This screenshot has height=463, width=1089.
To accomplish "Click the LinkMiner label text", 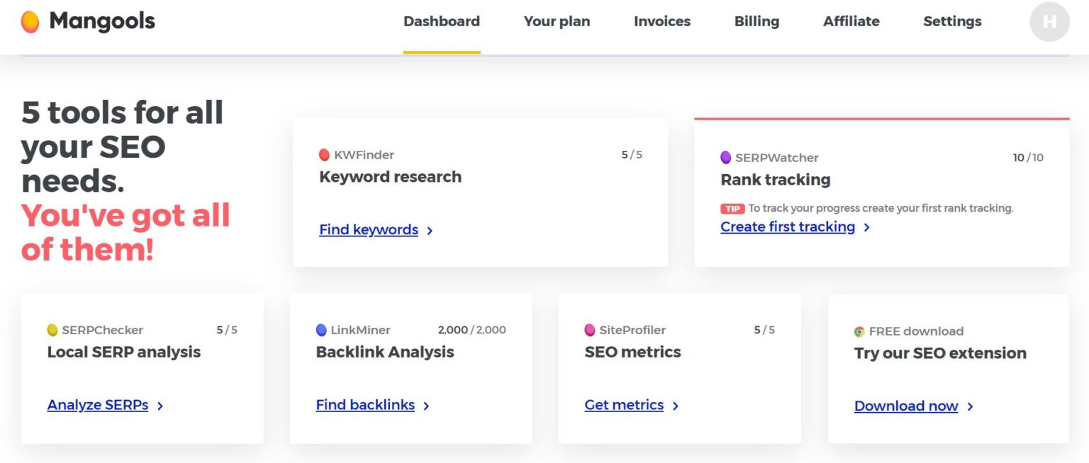I will point(360,330).
